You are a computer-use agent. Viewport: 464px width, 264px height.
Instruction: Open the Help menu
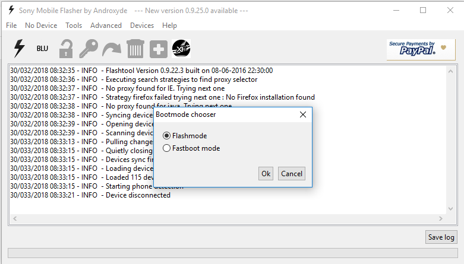click(x=169, y=26)
